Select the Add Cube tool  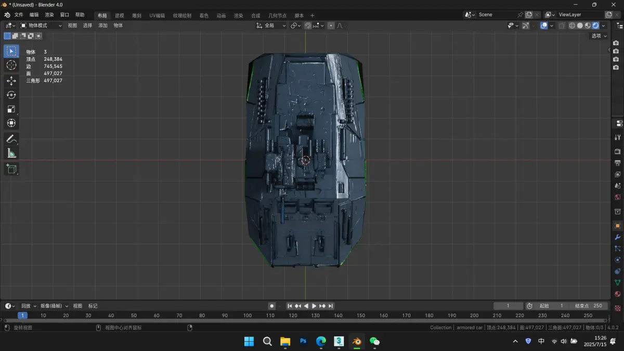pos(11,168)
